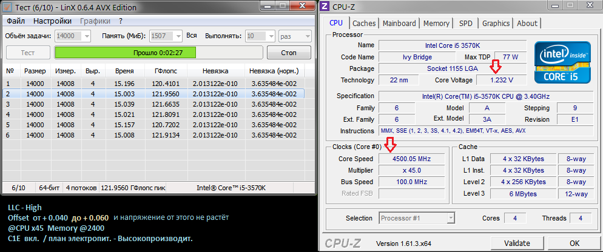Click the № column header
Viewport: 603px width, 252px height.
(10, 71)
